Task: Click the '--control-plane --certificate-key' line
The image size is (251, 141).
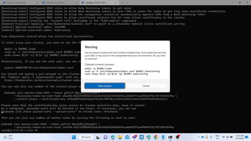Action: click(91, 99)
